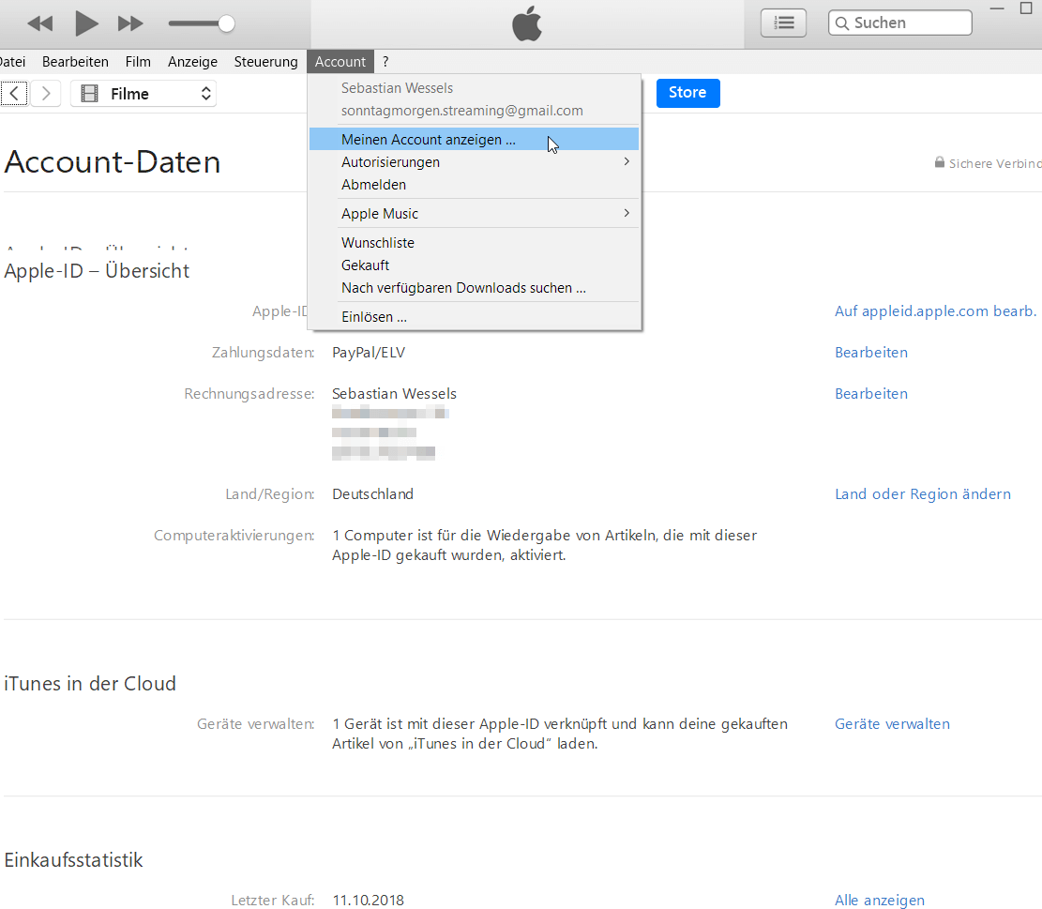1042x909 pixels.
Task: Click the minimize window button
Action: [997, 8]
